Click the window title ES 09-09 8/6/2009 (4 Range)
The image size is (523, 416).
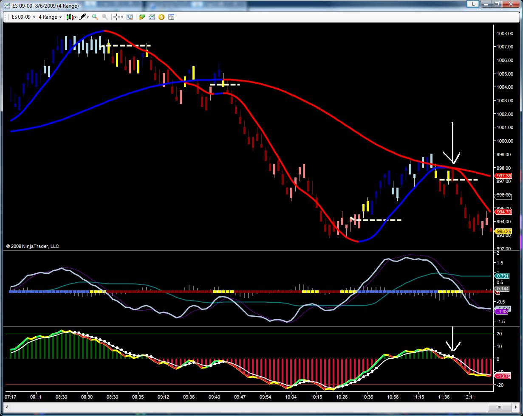coord(45,6)
